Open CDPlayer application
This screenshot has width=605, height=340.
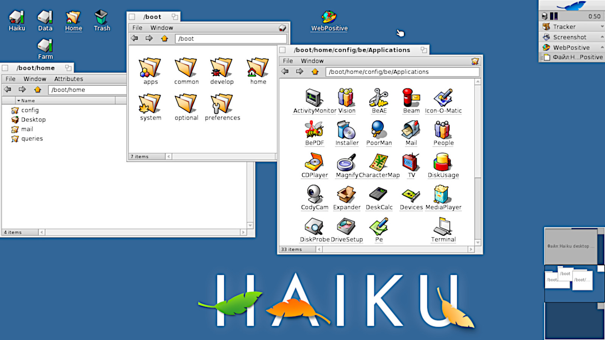pos(314,162)
